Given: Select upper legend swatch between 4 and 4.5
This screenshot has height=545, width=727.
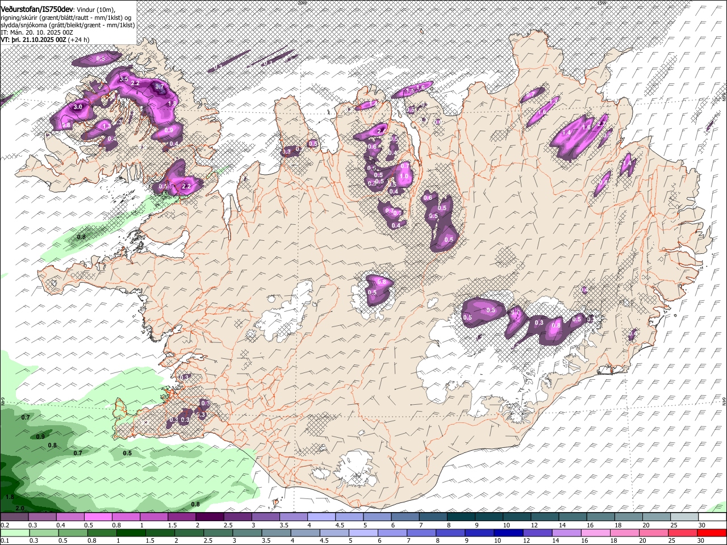Looking at the screenshot, I should click(321, 517).
